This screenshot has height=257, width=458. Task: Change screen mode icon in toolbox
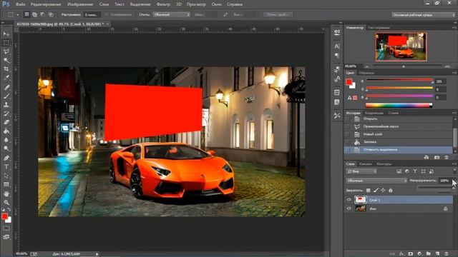pos(6,237)
